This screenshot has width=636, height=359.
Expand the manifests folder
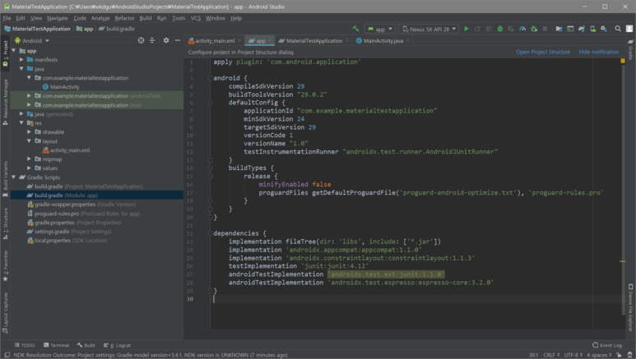pos(21,60)
